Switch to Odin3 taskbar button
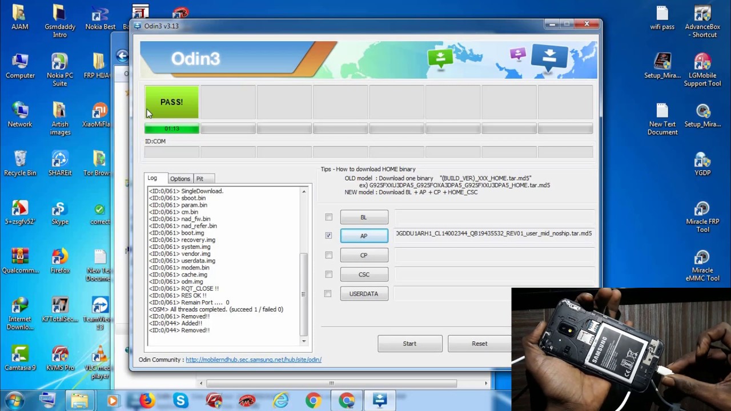 [380, 401]
